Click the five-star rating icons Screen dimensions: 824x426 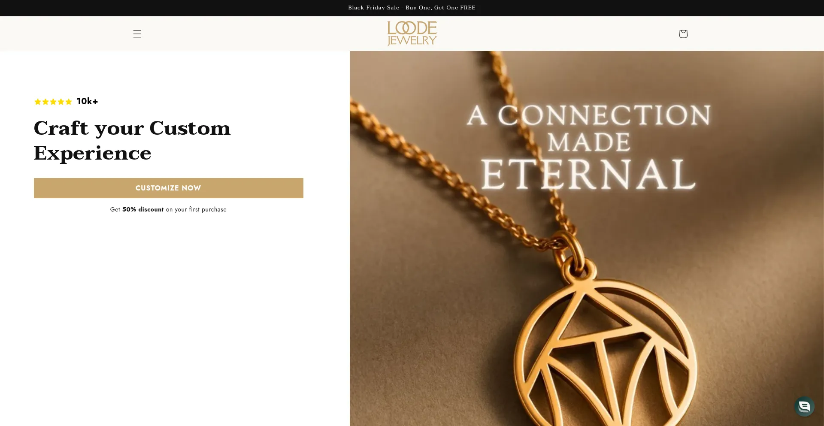pyautogui.click(x=53, y=102)
